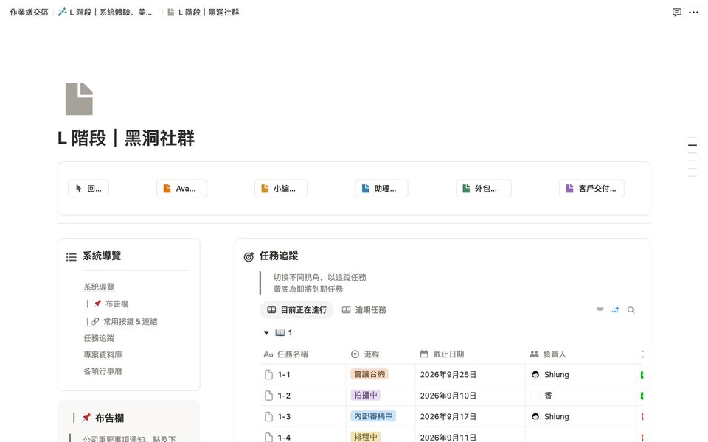
Task: Open the 排程中 status tag
Action: click(365, 437)
